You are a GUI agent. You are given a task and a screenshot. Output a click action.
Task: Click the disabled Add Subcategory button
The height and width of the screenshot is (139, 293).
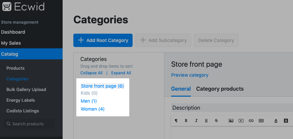click(163, 40)
